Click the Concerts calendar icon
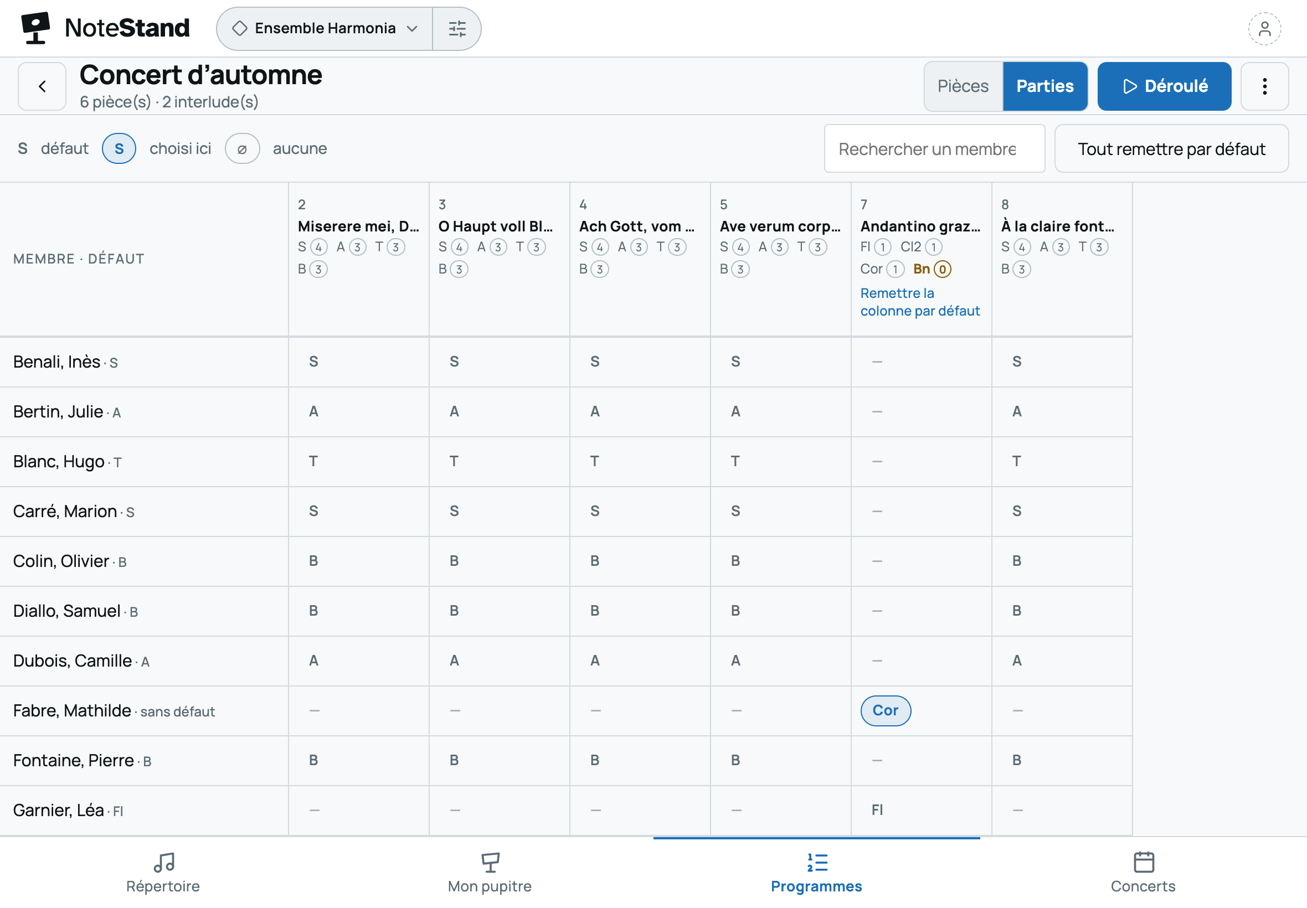This screenshot has height=908, width=1307. (x=1144, y=862)
